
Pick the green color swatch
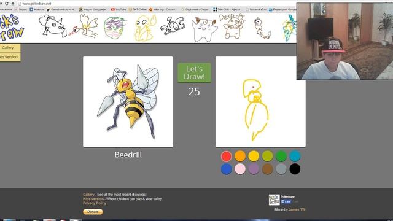[x=281, y=156]
